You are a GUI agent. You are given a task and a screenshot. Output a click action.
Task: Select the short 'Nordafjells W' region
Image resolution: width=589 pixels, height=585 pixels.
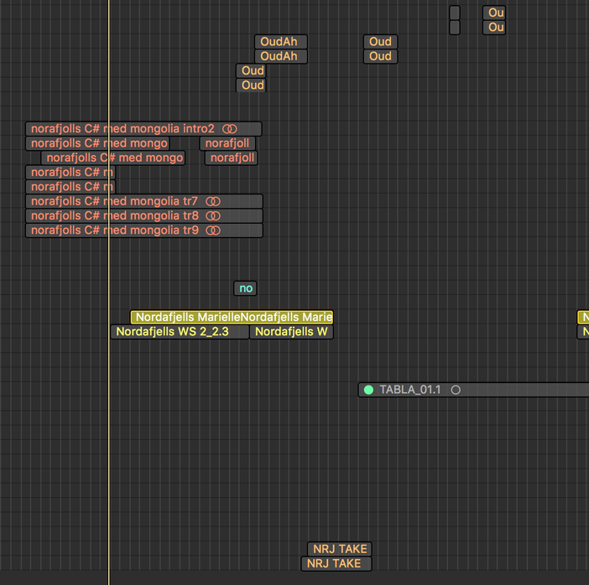tap(291, 332)
